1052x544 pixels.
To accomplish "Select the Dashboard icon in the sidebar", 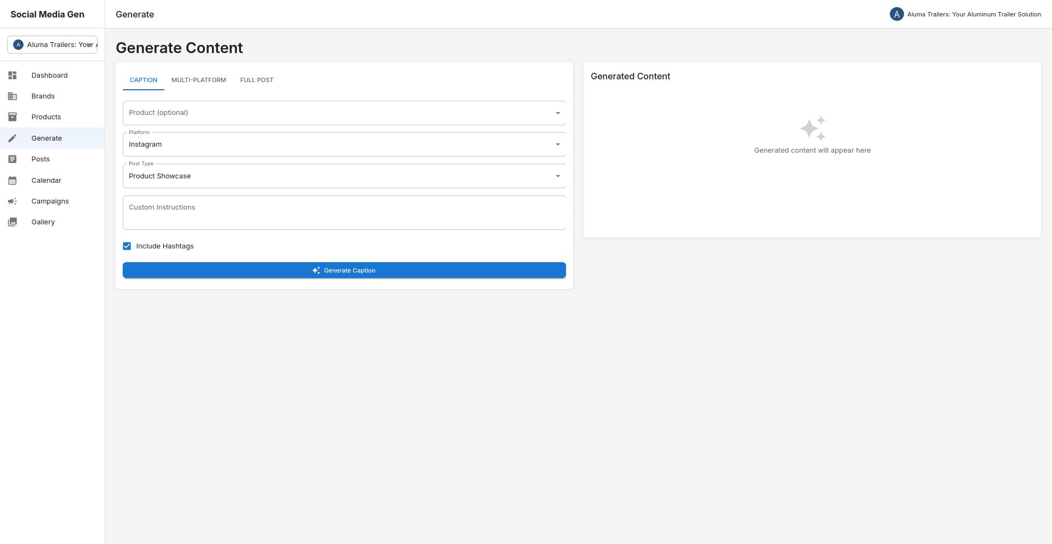I will point(13,75).
